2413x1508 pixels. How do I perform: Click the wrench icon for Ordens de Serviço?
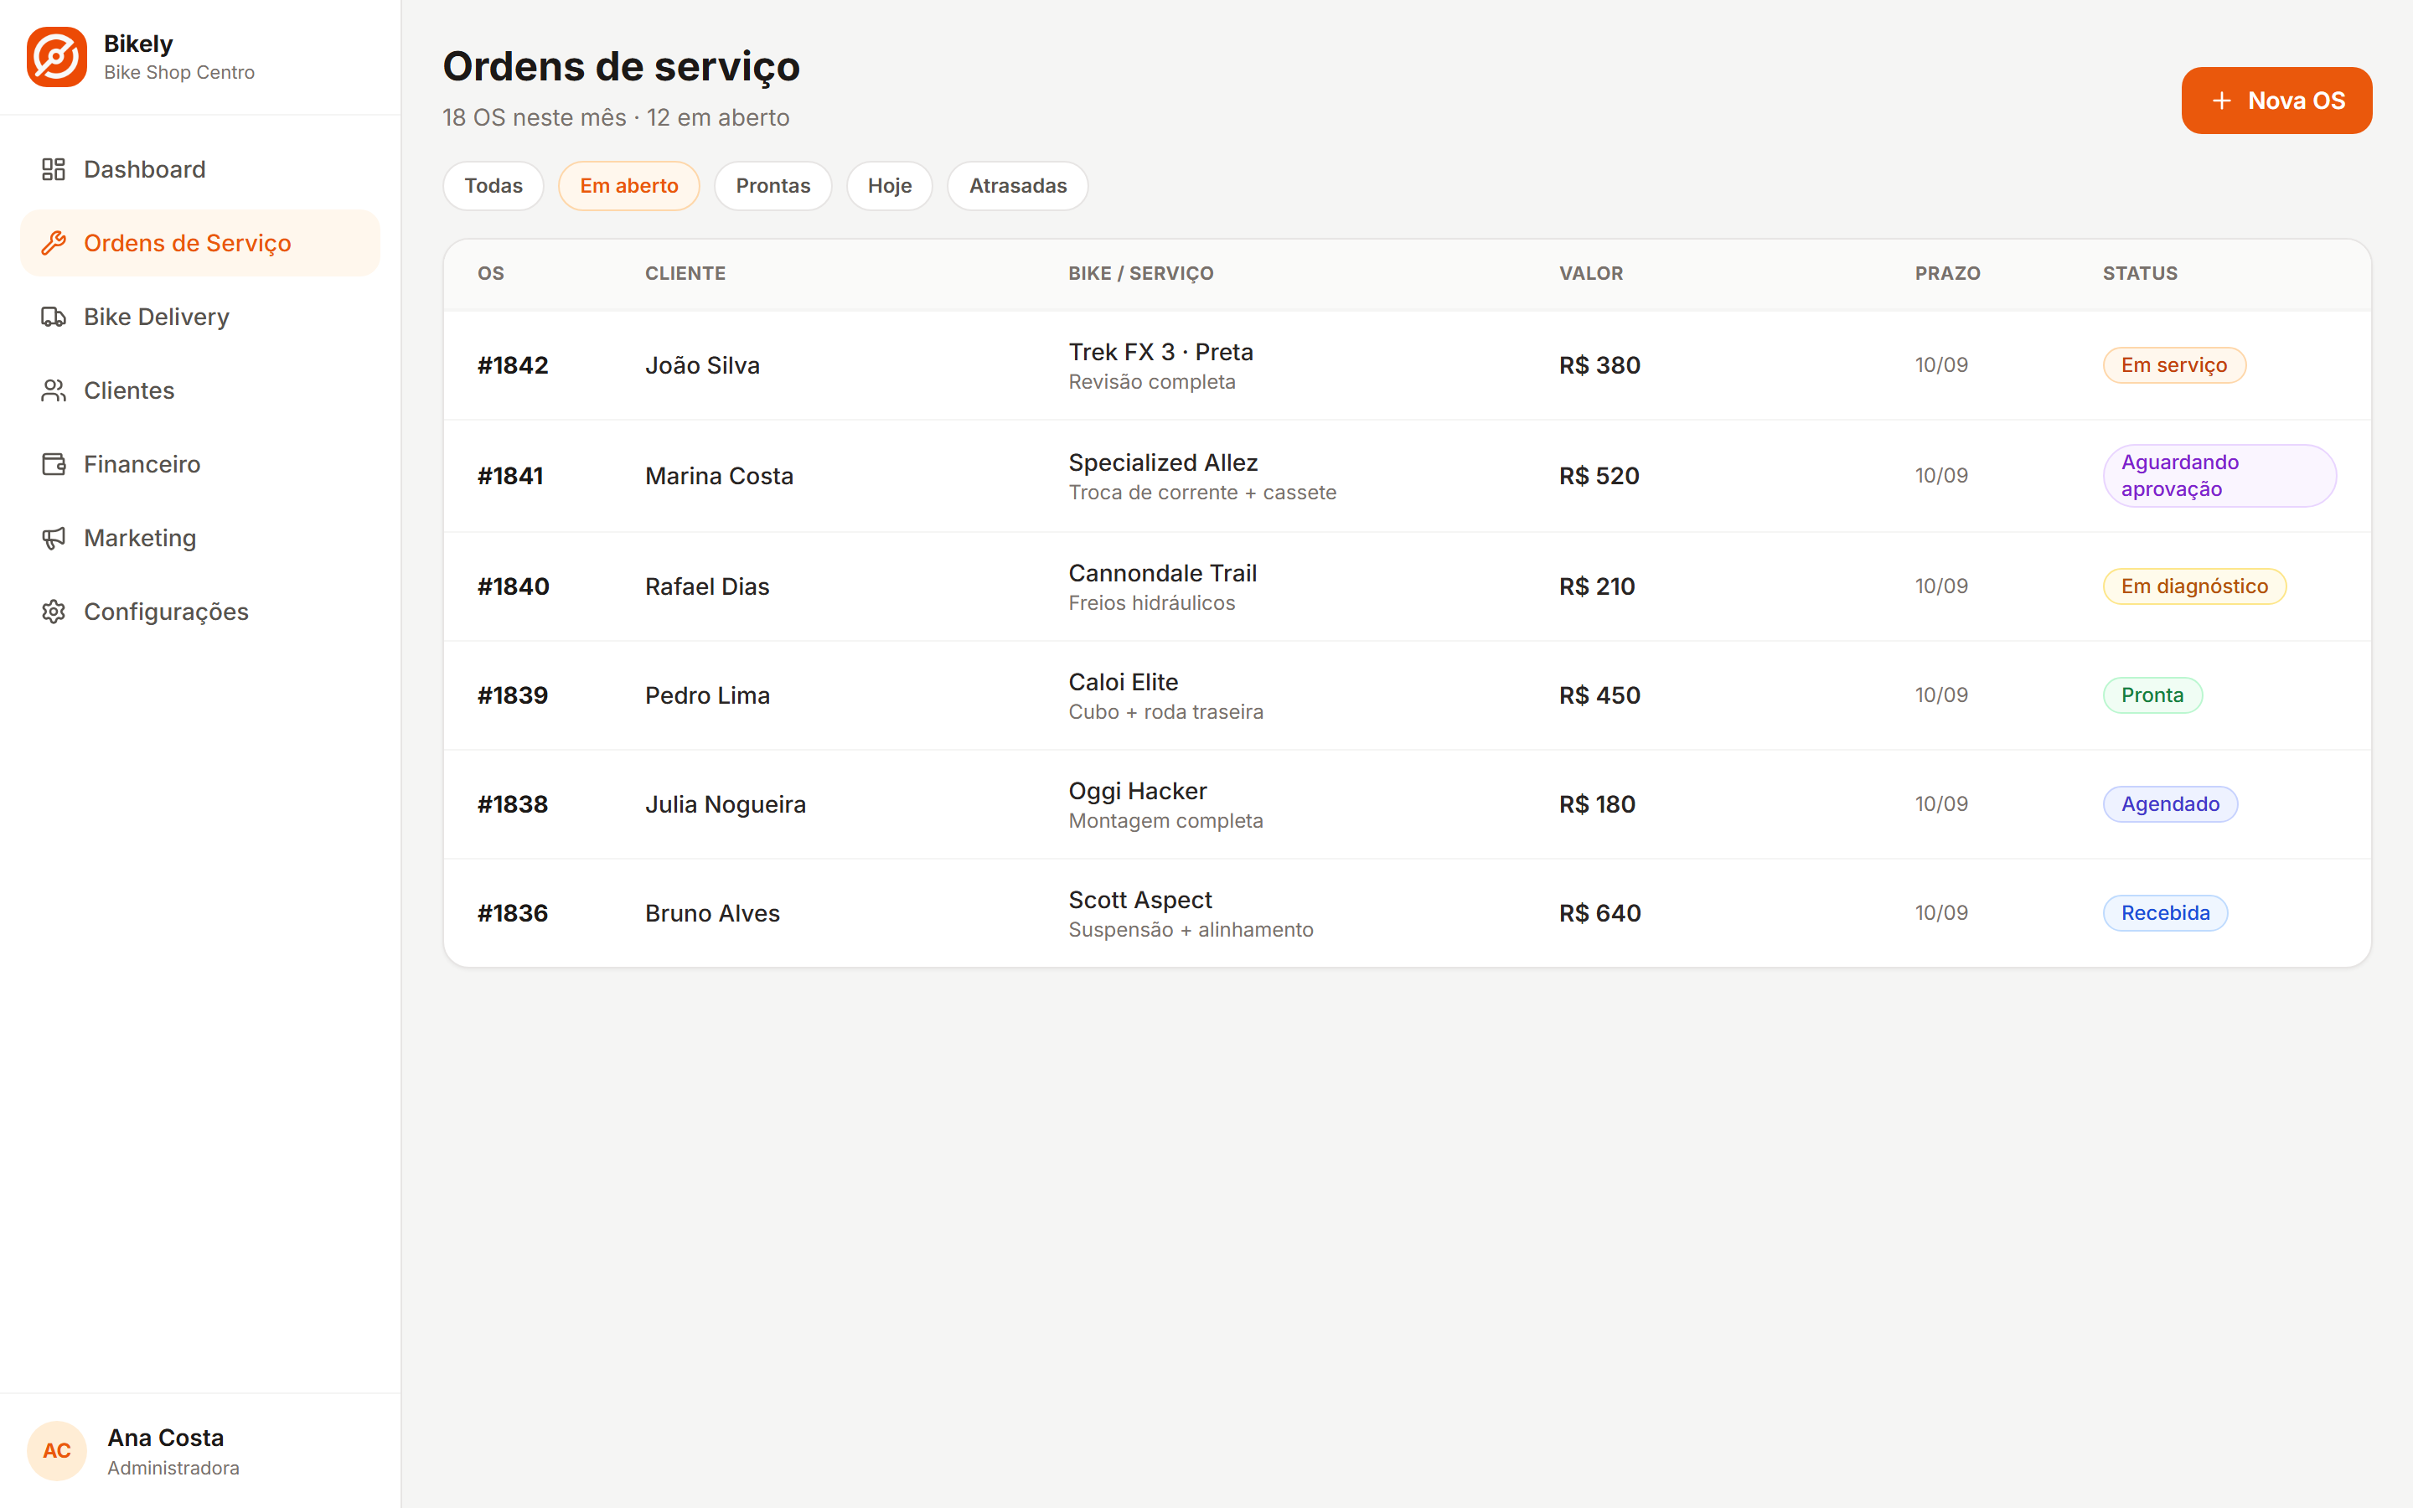(x=54, y=243)
